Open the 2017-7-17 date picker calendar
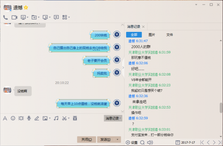 click(185, 142)
